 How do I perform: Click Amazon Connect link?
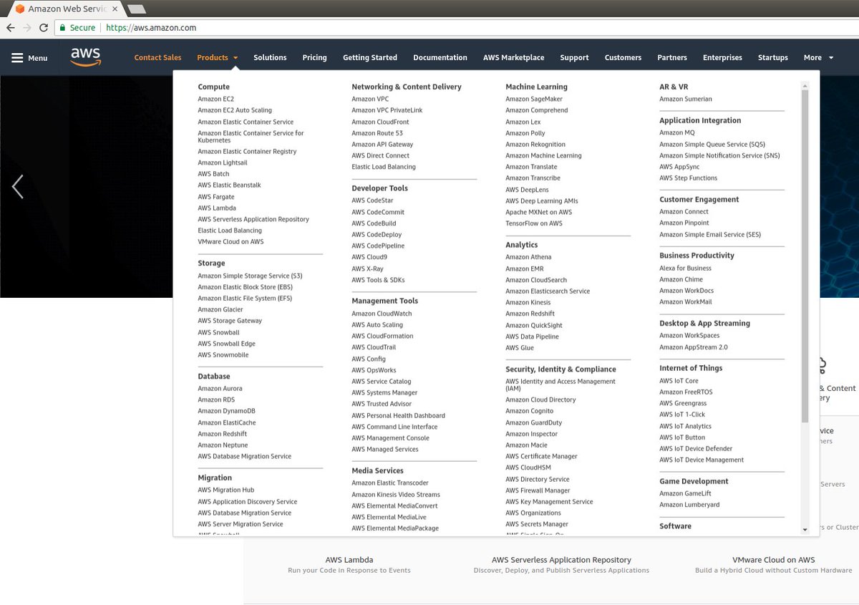684,211
